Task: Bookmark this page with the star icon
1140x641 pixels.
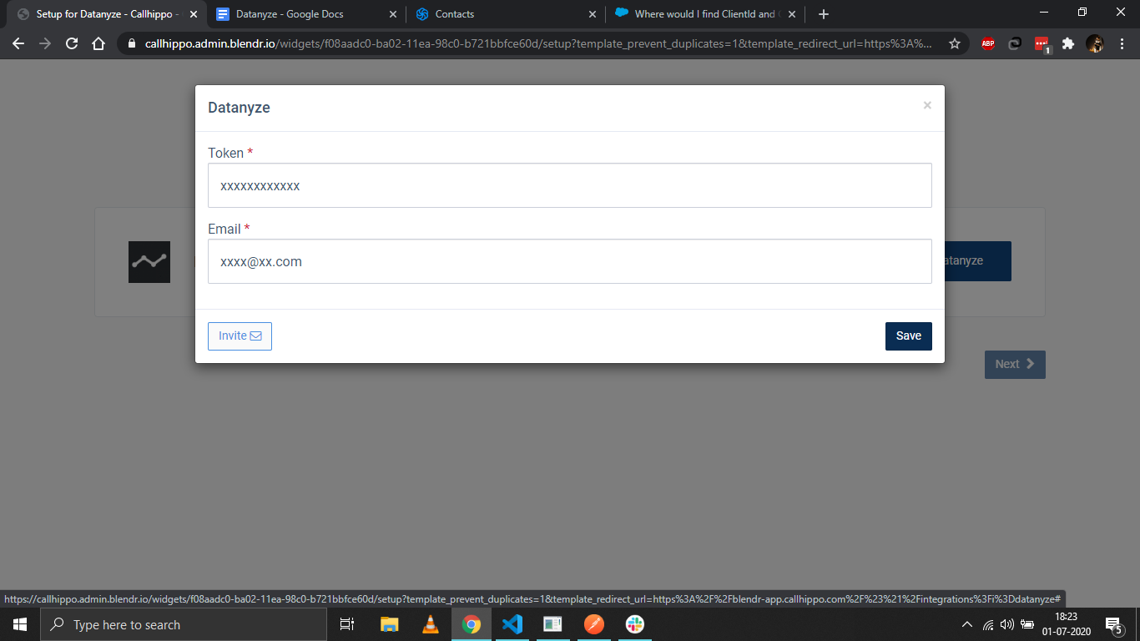Action: tap(955, 43)
